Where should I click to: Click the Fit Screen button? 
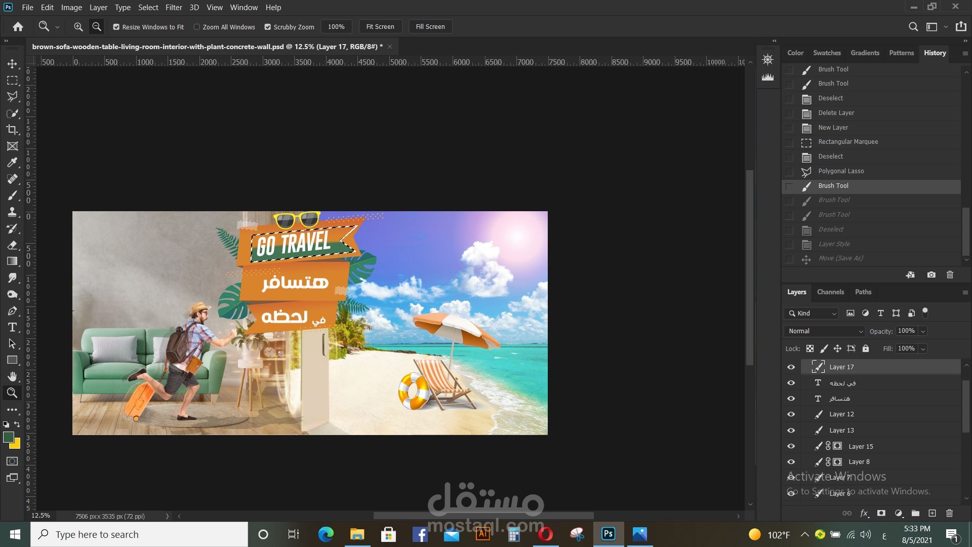pyautogui.click(x=380, y=27)
